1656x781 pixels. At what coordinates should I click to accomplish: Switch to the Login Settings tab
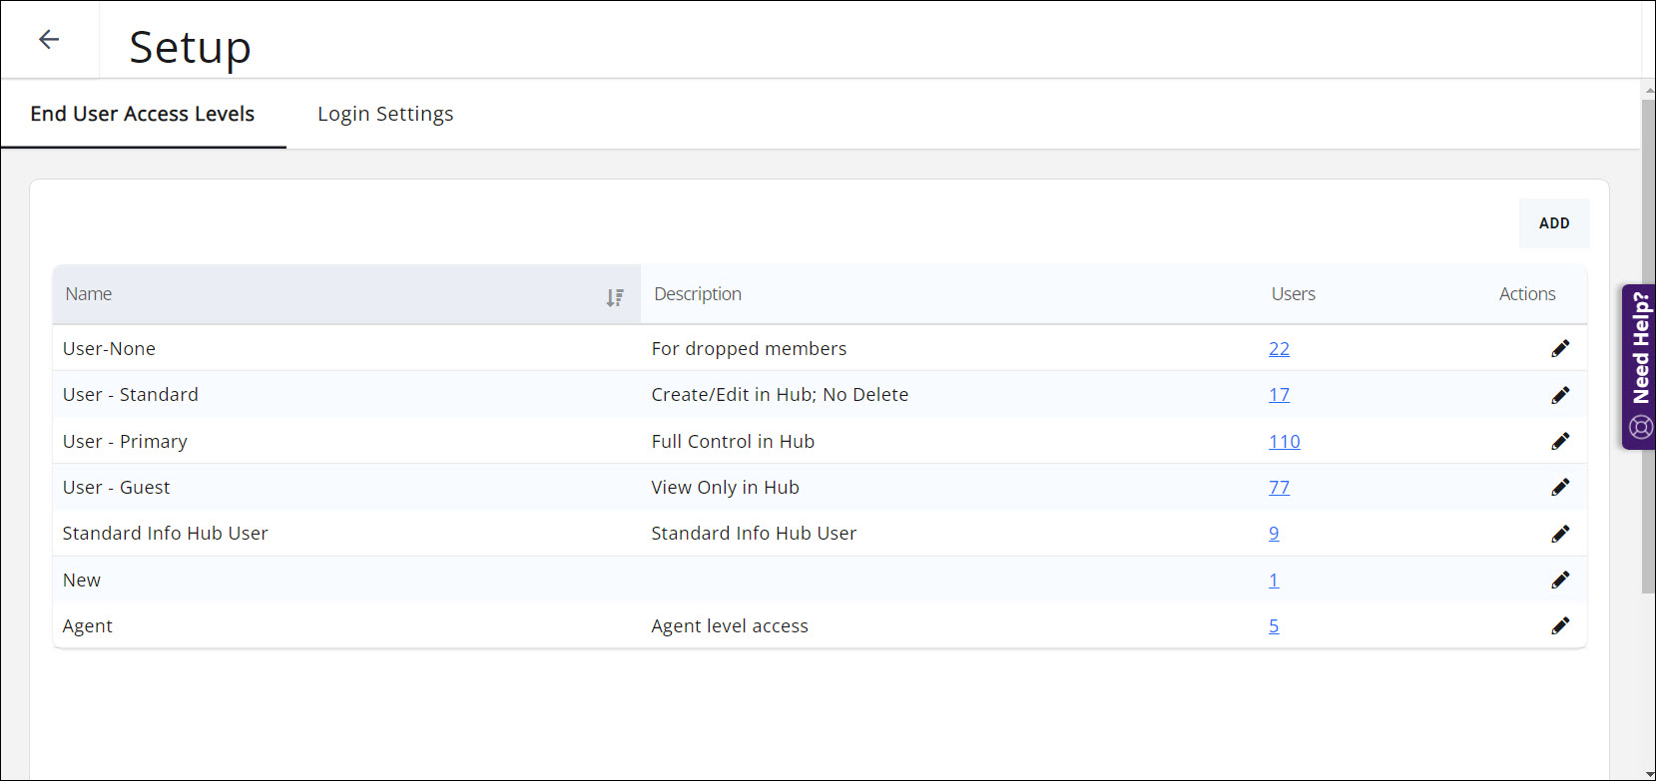(x=384, y=114)
